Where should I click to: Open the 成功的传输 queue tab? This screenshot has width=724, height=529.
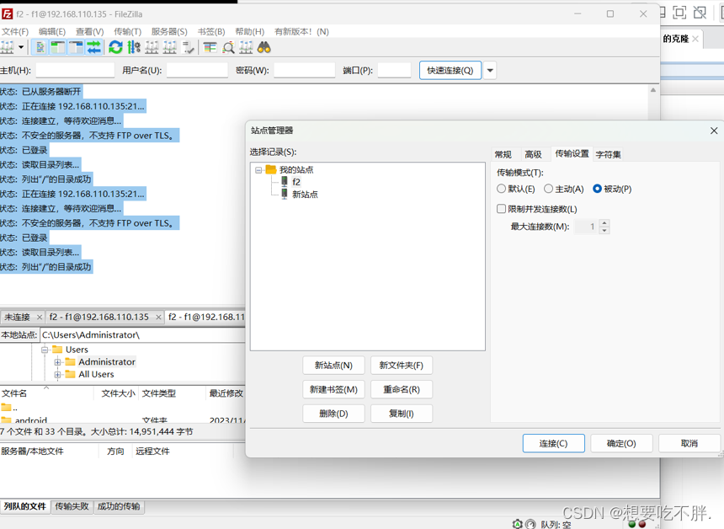click(x=119, y=506)
